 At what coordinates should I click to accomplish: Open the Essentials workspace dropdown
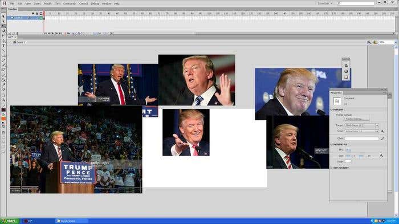325,3
